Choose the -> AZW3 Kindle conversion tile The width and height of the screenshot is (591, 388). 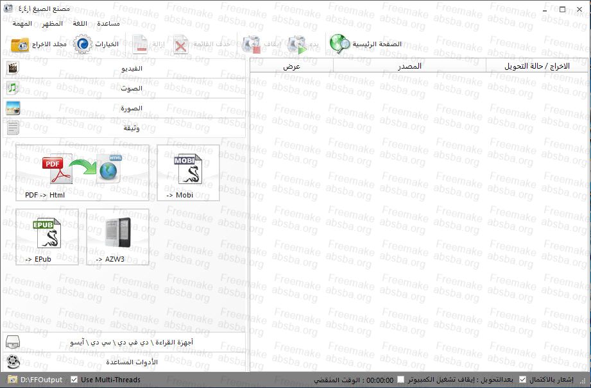click(117, 237)
